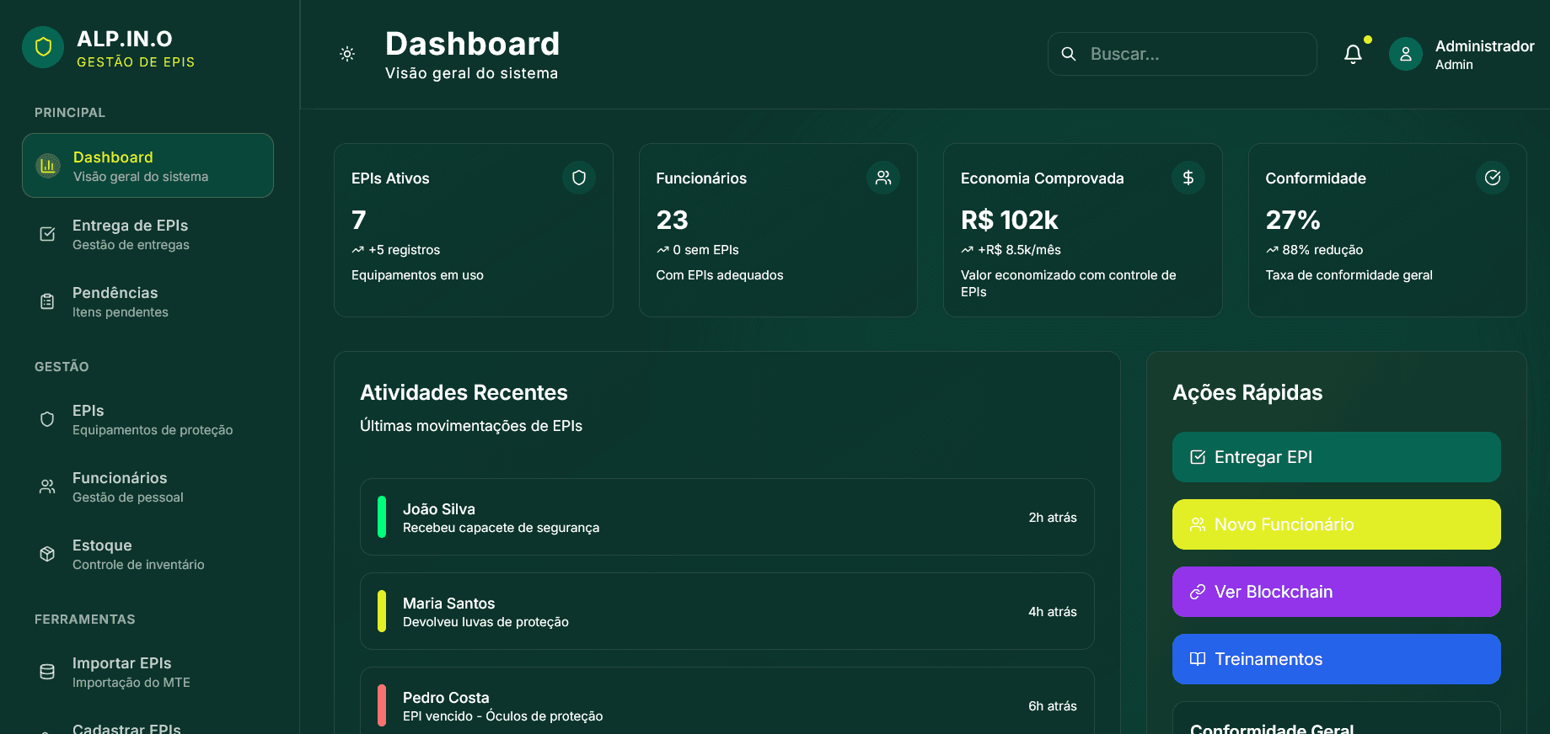Image resolution: width=1550 pixels, height=734 pixels.
Task: Click the yellow Novo Funcionário button
Action: click(1336, 524)
